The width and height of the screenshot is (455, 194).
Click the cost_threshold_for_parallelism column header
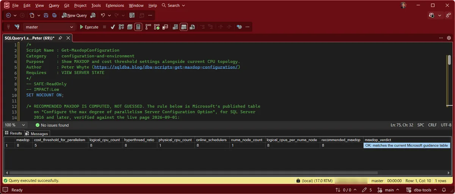60,140
